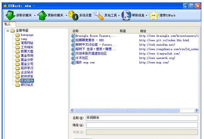Click the cursor help information icon

coord(126,15)
